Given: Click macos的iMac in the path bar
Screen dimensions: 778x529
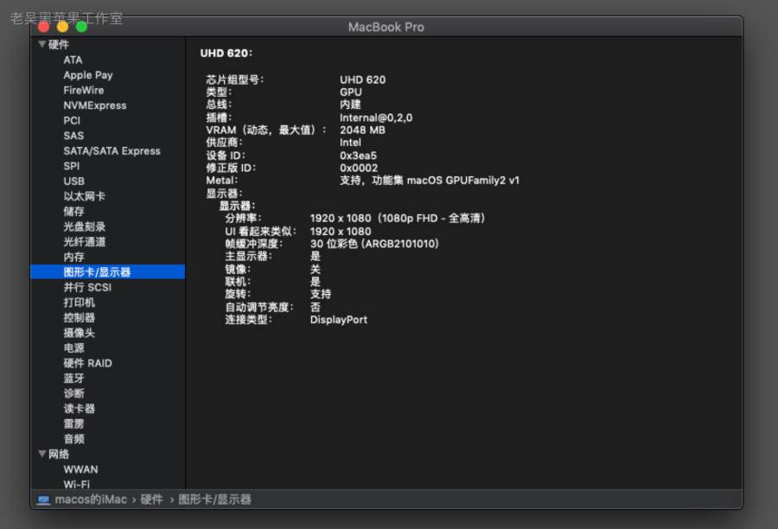Looking at the screenshot, I should (91, 500).
